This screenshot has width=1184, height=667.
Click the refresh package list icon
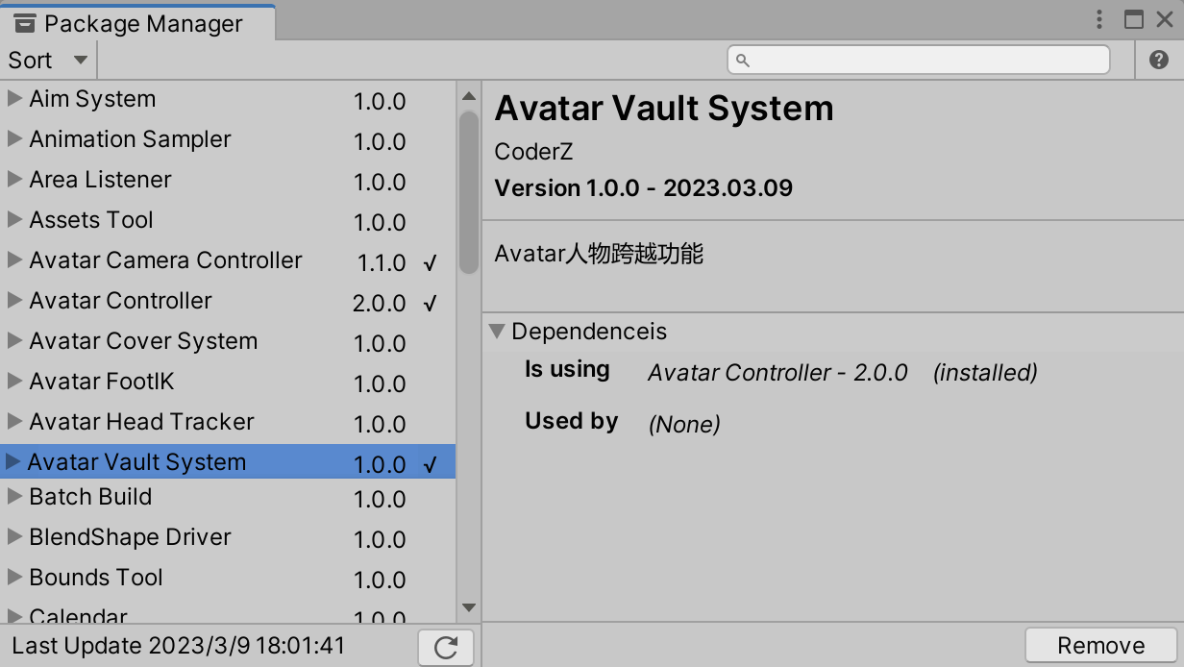pos(446,647)
